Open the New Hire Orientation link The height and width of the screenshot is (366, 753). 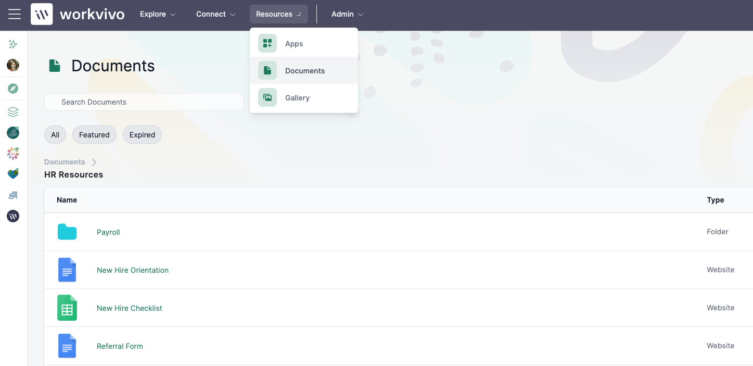click(x=133, y=270)
